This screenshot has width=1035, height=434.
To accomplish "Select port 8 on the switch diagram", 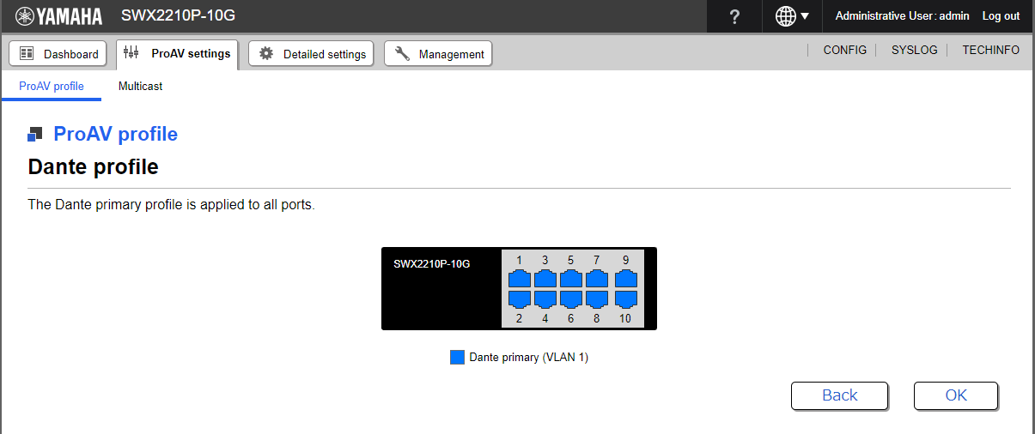I will tap(598, 298).
